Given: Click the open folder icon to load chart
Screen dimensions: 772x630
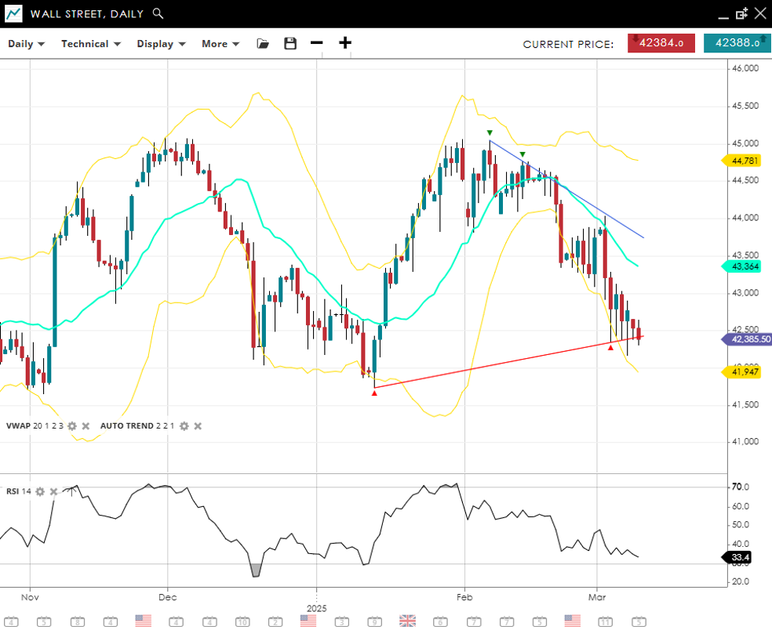Looking at the screenshot, I should (x=263, y=44).
